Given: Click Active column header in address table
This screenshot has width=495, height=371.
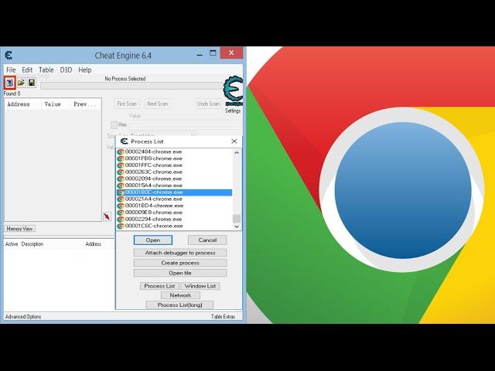Looking at the screenshot, I should pyautogui.click(x=12, y=244).
